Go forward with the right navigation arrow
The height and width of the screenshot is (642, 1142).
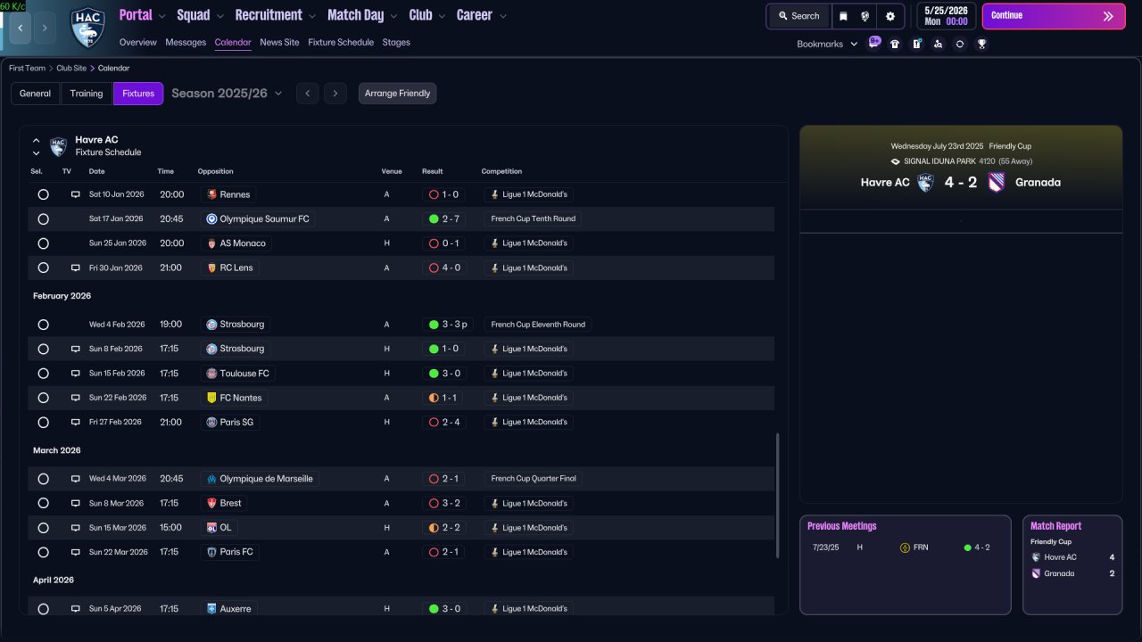tap(45, 28)
